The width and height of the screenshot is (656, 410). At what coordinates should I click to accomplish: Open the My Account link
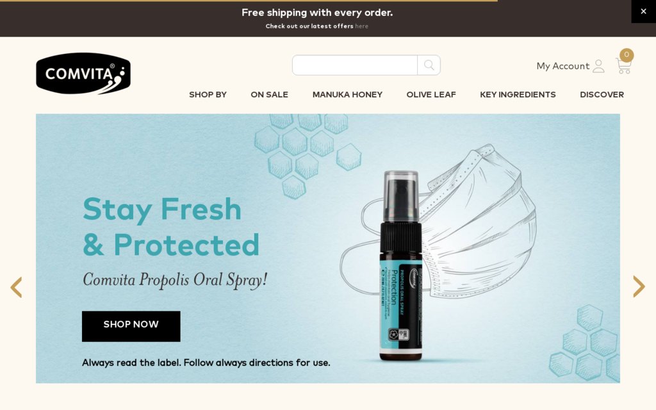(562, 66)
